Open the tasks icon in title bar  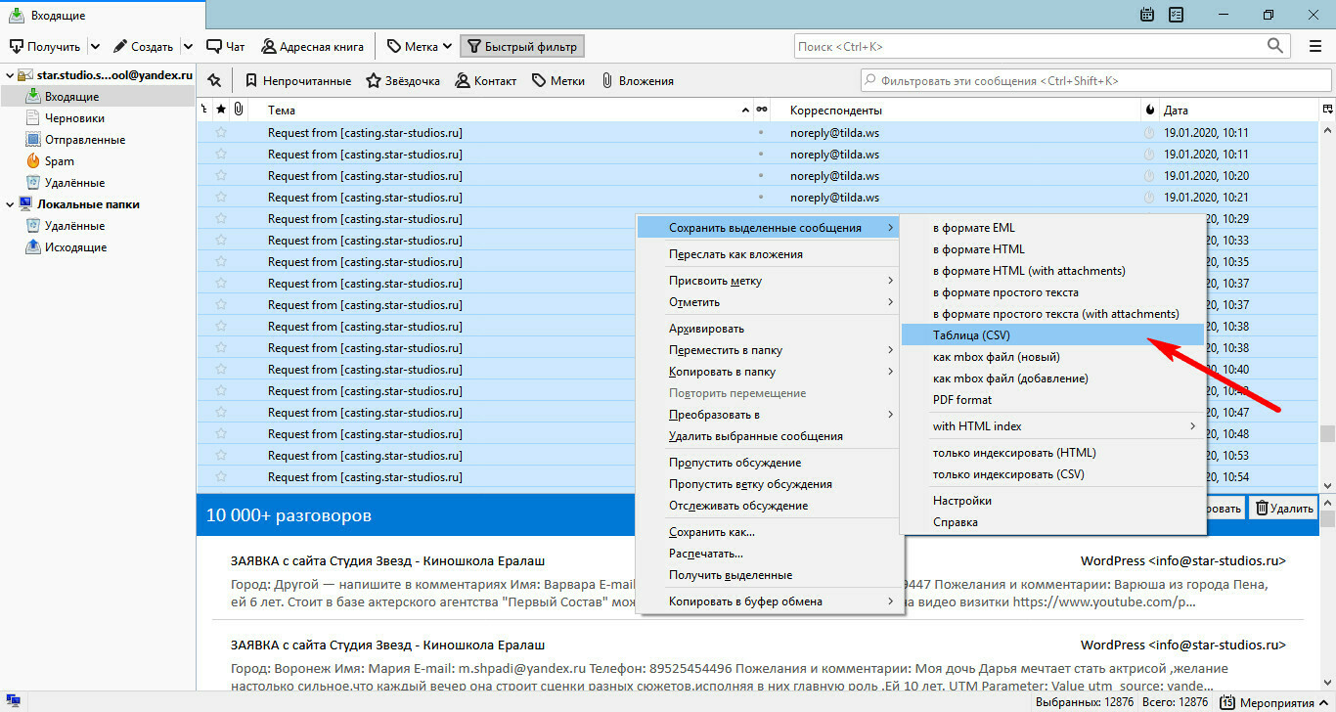[1177, 15]
